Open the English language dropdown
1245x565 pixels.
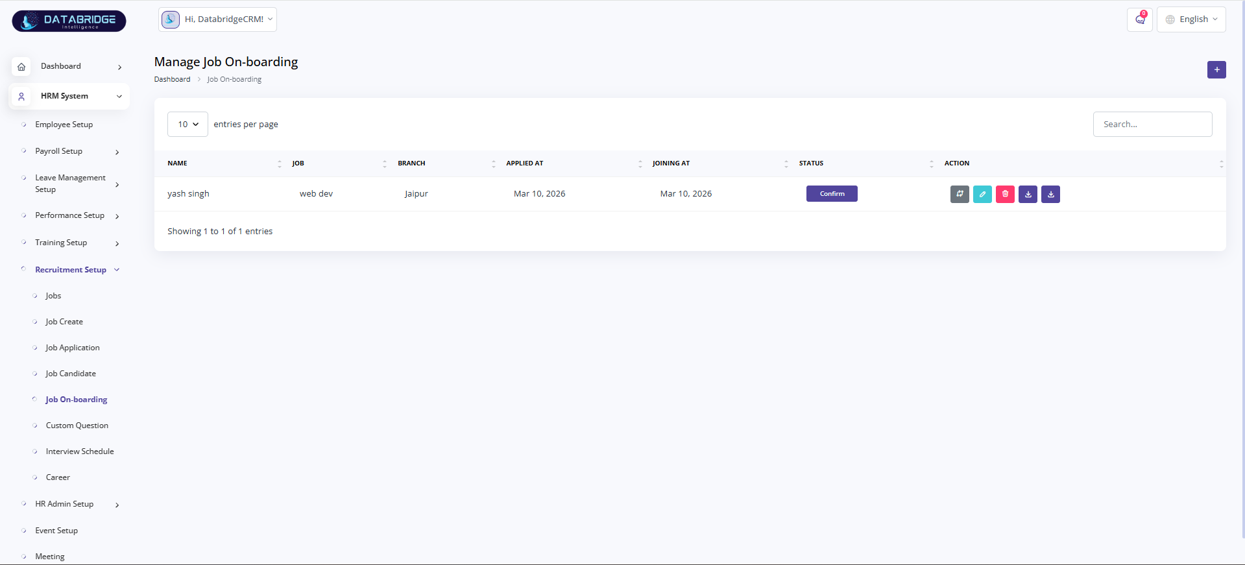coord(1191,19)
